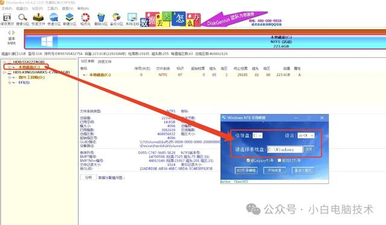Image resolution: width=386 pixels, height=225 pixels.
Task: Click the C:\Windows system path field
Action: click(285, 150)
